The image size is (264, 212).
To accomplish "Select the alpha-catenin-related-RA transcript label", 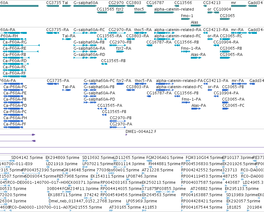I will coord(178,30).
